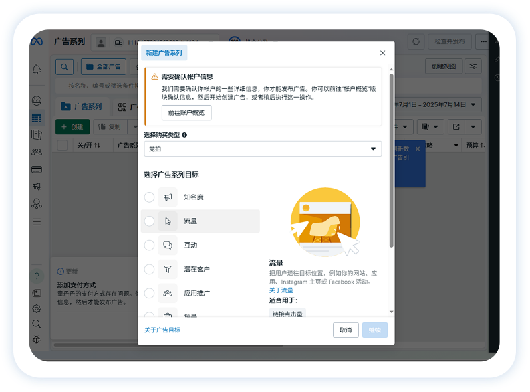The height and width of the screenshot is (392, 530).
Task: Open the help question mark icon
Action: point(37,276)
